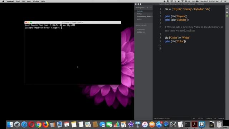This screenshot has height=129, width=229.
Task: Launch Opera from the Dock
Action: [x=31, y=124]
